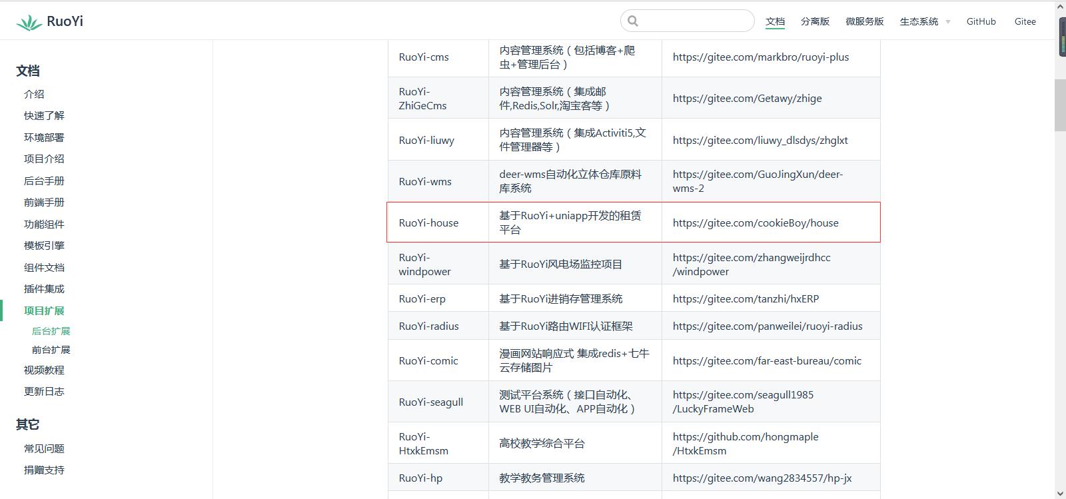This screenshot has width=1066, height=499.
Task: Select 项目扩展 in the sidebar
Action: point(44,310)
